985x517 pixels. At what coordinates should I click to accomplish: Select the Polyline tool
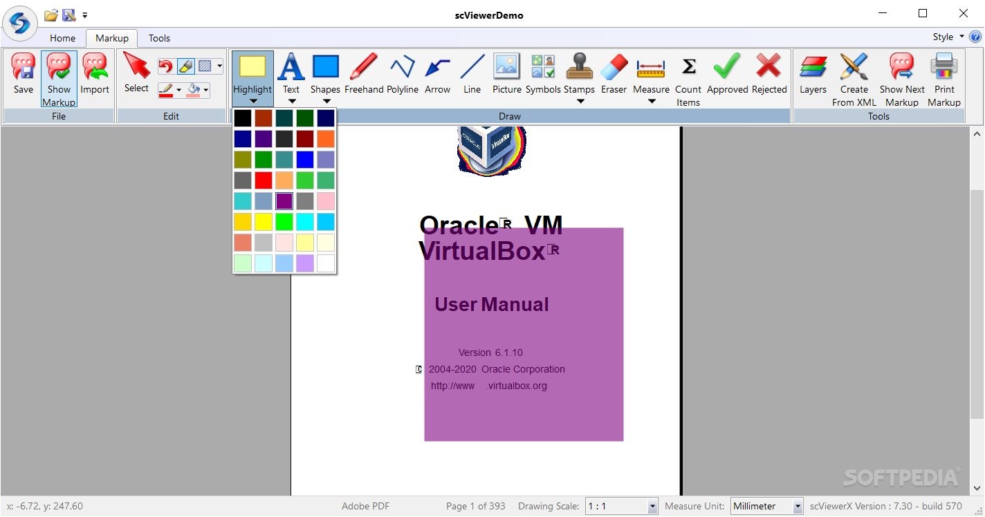[402, 74]
